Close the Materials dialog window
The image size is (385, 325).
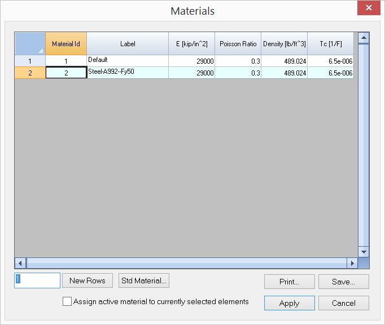tap(369, 8)
